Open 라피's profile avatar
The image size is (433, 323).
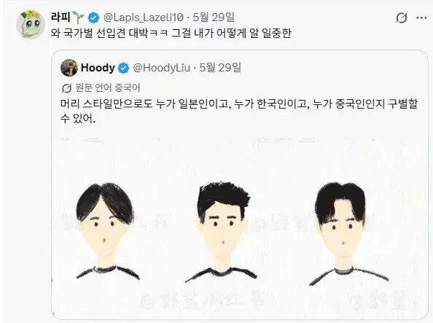pos(31,24)
